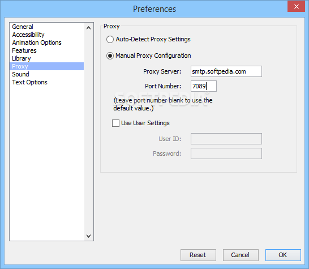Select Auto-Detect Proxy Settings radio button
This screenshot has height=269, width=309.
click(x=110, y=40)
